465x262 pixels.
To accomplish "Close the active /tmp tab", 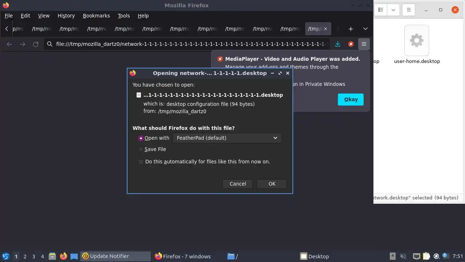I will (x=325, y=29).
